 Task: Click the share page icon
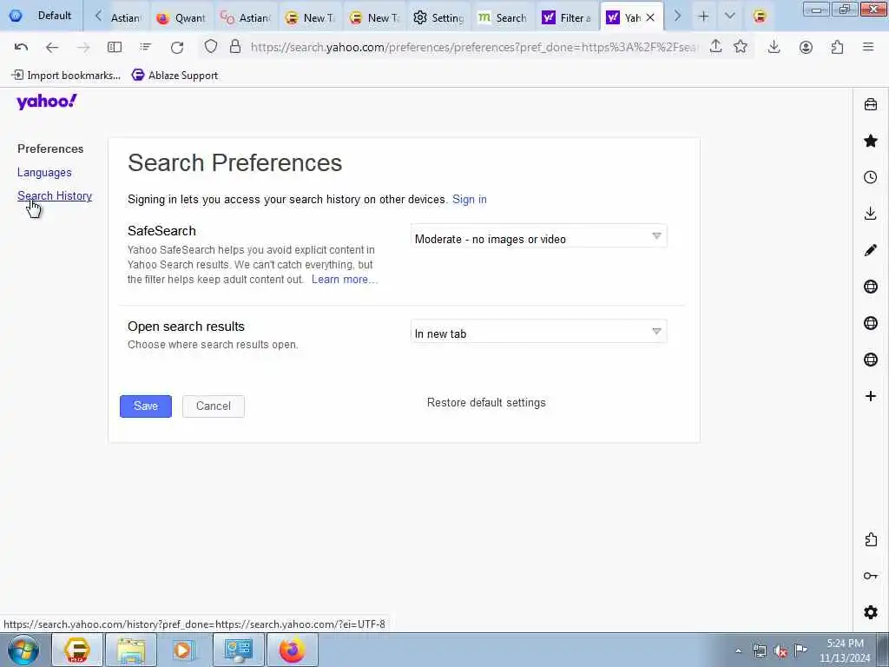[715, 47]
